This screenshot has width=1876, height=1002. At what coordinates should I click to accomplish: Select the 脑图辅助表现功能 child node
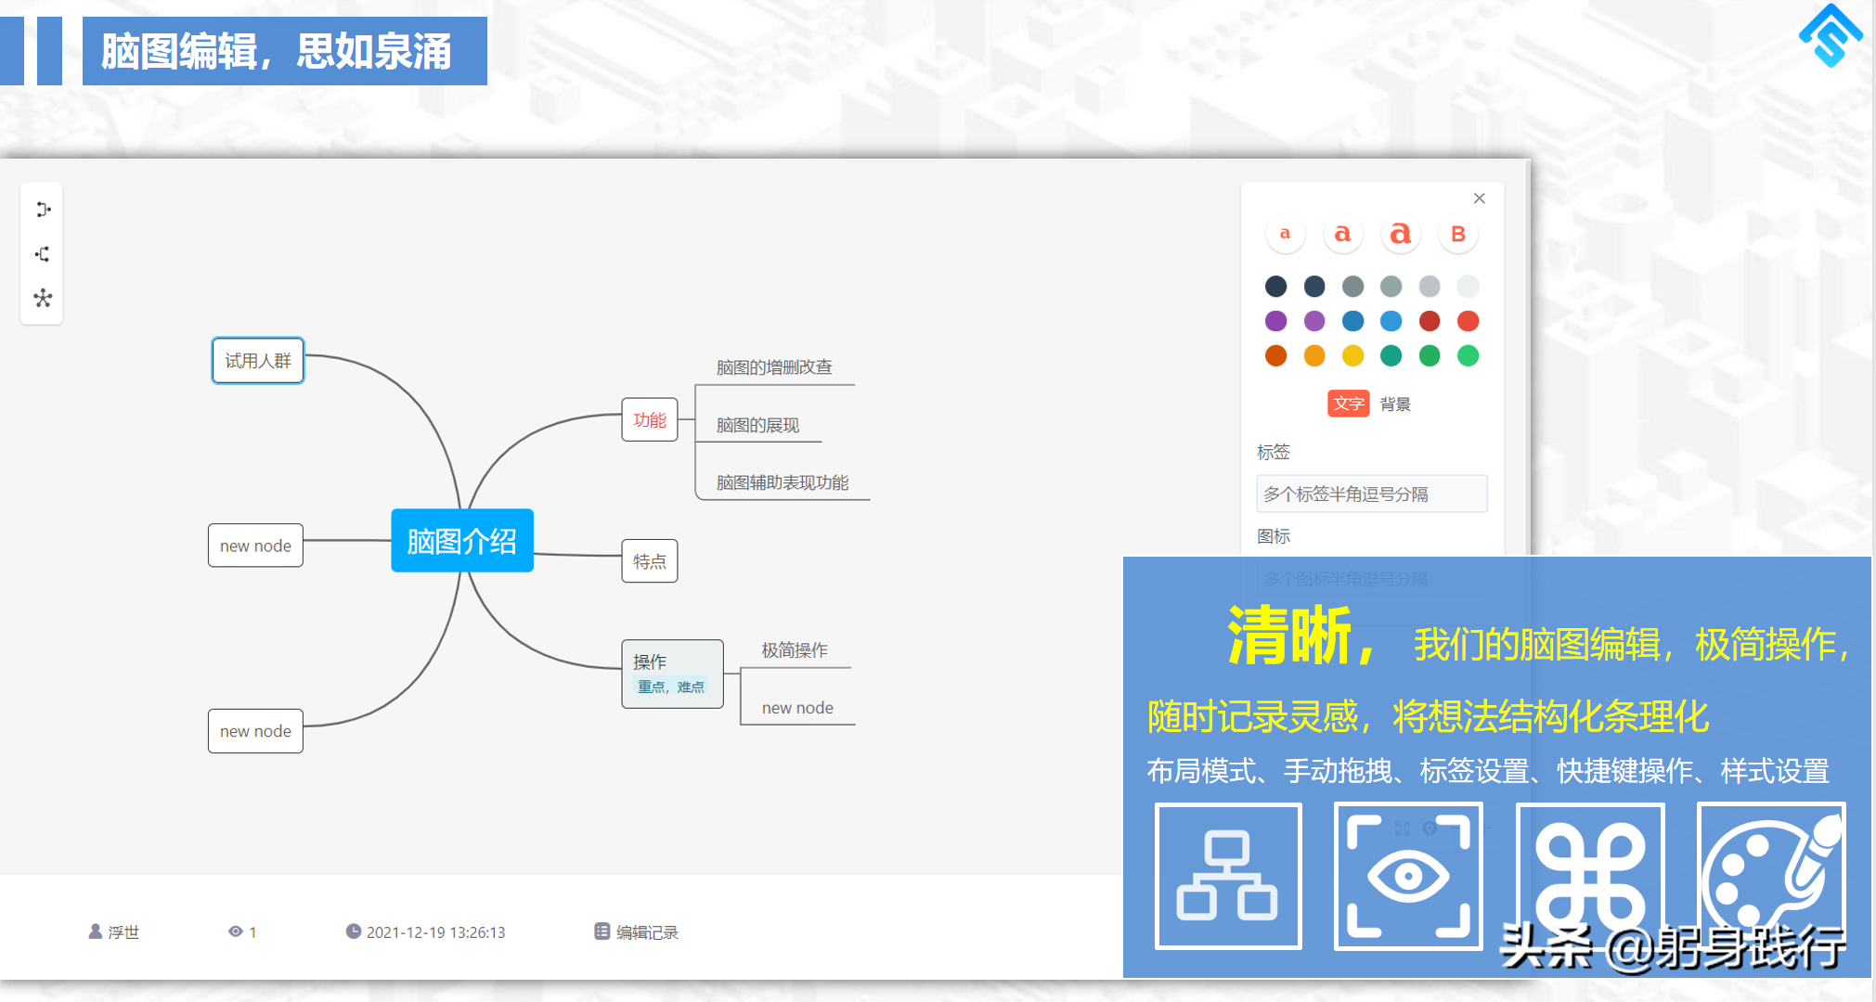(x=783, y=482)
